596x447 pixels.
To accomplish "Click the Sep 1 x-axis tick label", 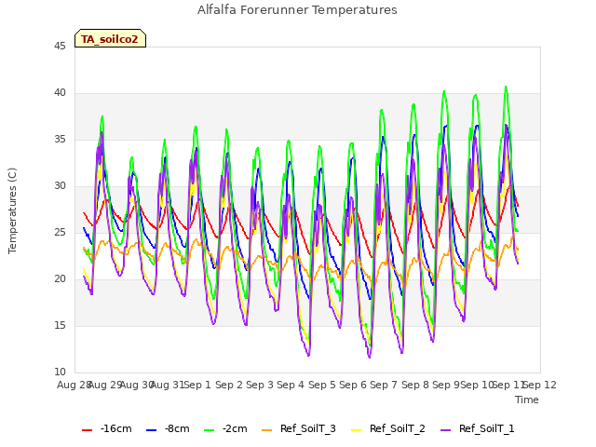I will pos(197,385).
